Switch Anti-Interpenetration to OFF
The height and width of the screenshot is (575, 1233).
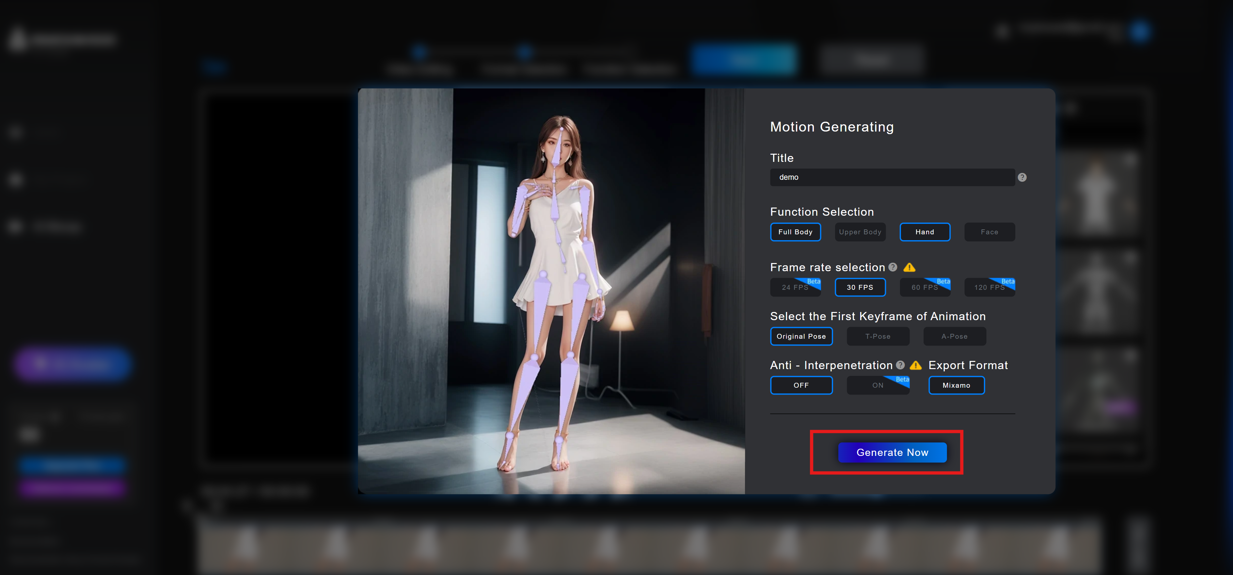[801, 385]
